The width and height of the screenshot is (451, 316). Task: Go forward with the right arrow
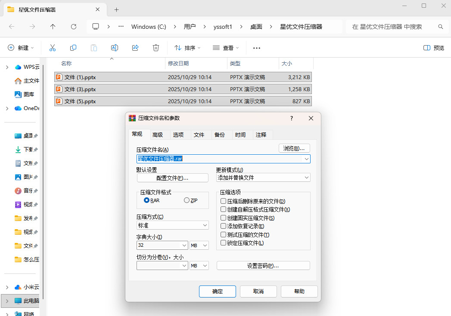[32, 27]
